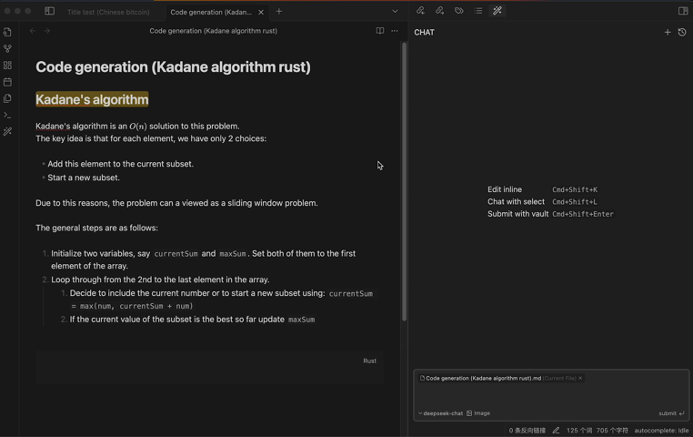Switch note to reading view
This screenshot has width=693, height=437.
click(x=380, y=31)
